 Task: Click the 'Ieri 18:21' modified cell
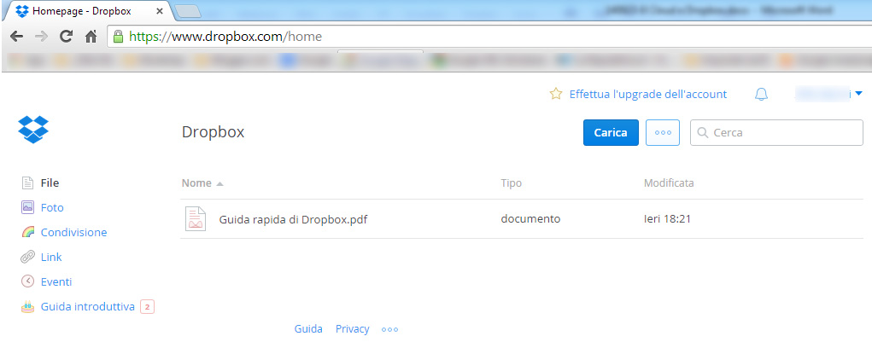pyautogui.click(x=667, y=218)
